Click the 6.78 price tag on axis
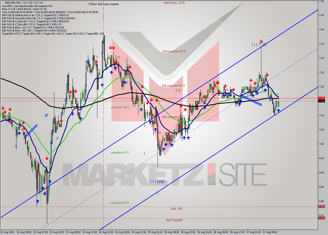This screenshot has width=328, height=235. coord(322,207)
